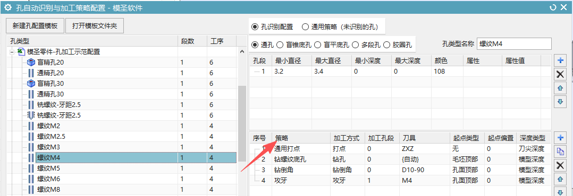Click the tool cell ZXZ
This screenshot has height=196, width=573.
[x=425, y=149]
